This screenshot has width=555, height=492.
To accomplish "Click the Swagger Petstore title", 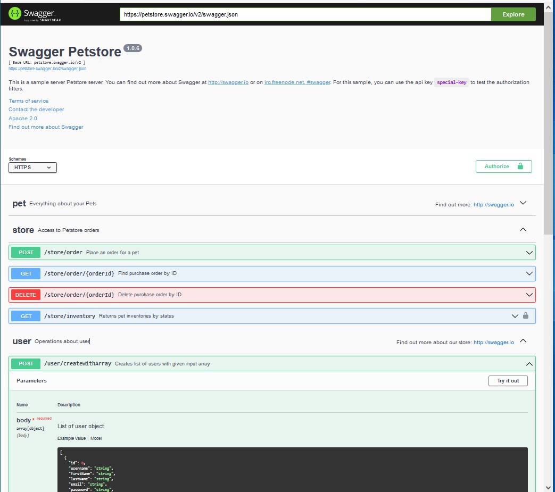I will click(x=65, y=52).
